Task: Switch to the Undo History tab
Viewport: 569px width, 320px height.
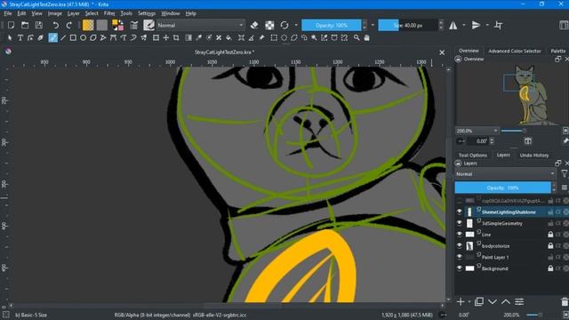Action: point(534,155)
